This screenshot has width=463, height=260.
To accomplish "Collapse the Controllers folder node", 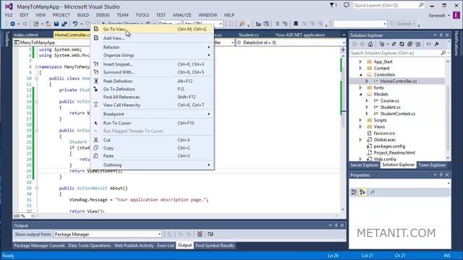I will click(x=360, y=74).
